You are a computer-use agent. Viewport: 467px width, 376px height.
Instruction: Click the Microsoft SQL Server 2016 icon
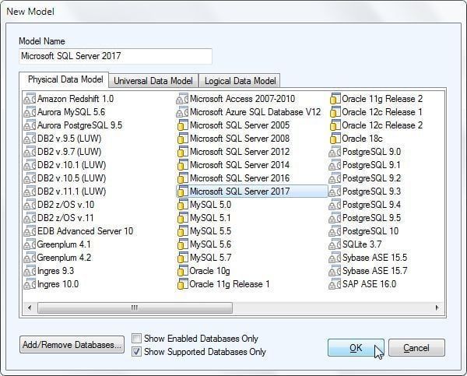tap(182, 178)
